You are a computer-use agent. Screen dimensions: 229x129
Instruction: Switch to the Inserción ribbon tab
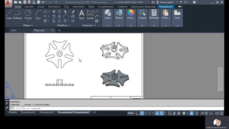tap(29, 7)
